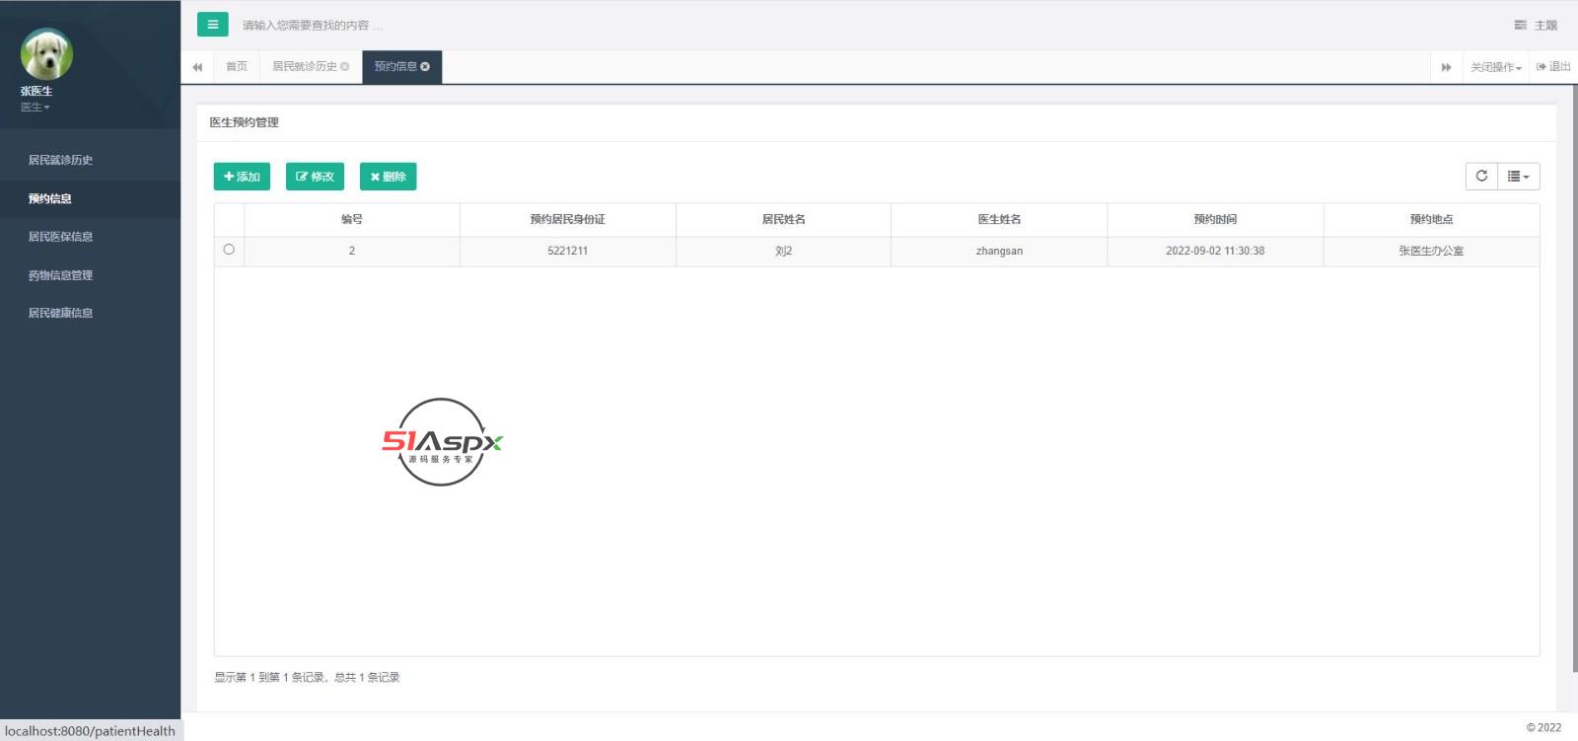Click the doctor avatar image
1578x741 pixels.
click(x=46, y=54)
